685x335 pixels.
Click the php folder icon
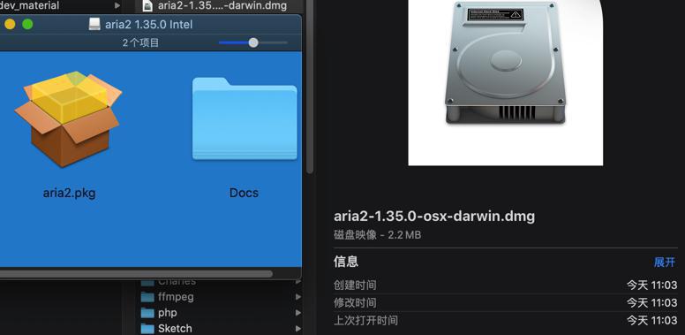click(147, 313)
